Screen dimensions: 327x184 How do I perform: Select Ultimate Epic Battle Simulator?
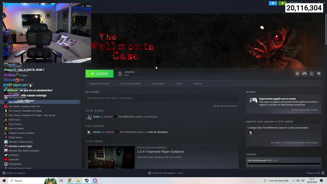pos(24,151)
